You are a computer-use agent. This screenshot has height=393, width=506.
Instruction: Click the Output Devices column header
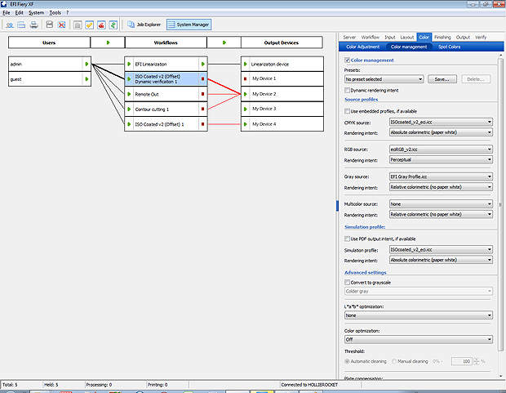click(282, 42)
